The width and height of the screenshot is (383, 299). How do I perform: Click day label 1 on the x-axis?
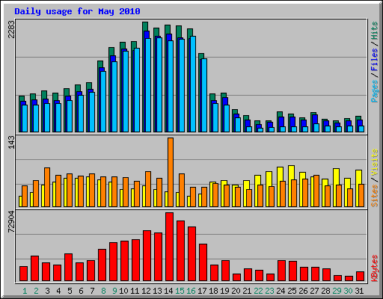pyautogui.click(x=25, y=291)
